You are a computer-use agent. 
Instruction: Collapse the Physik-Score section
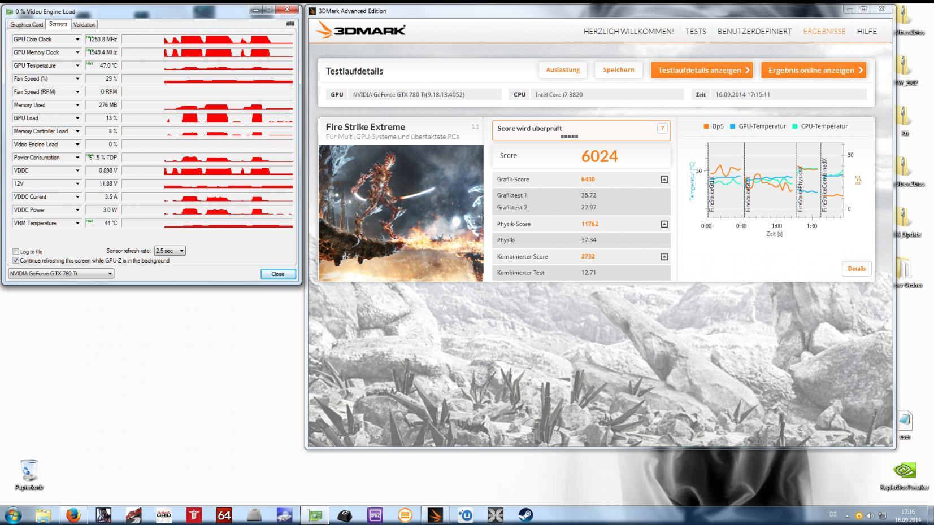(x=664, y=224)
